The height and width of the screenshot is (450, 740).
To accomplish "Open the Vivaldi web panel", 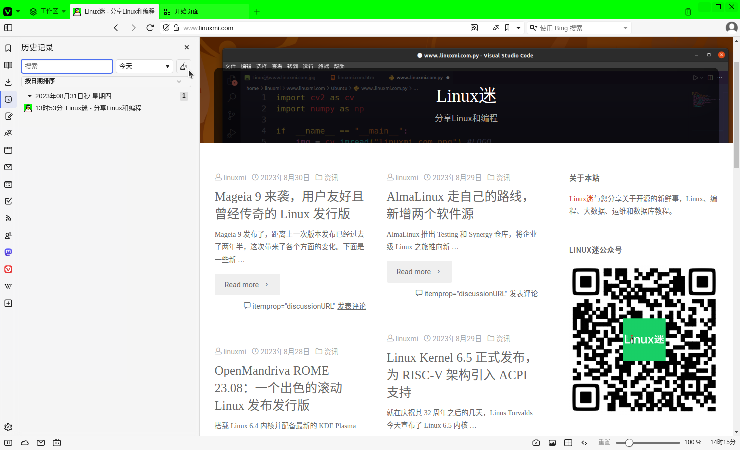I will (x=8, y=269).
